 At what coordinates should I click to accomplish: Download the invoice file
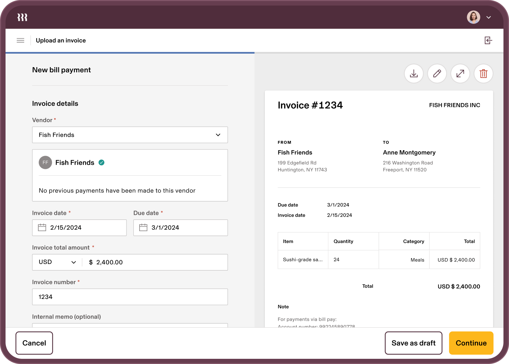click(414, 74)
